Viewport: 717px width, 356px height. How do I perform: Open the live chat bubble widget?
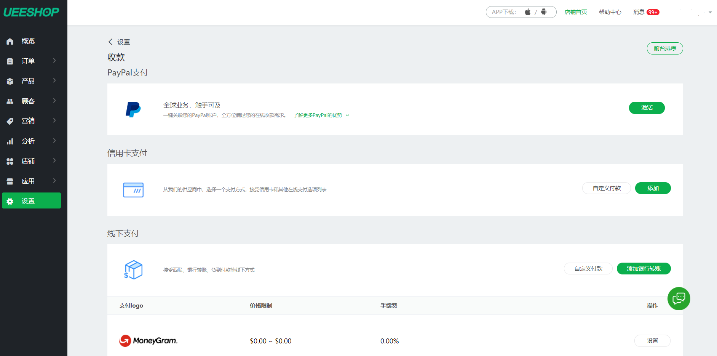coord(679,298)
